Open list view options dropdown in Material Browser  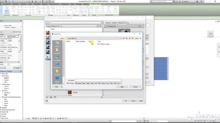point(101,26)
